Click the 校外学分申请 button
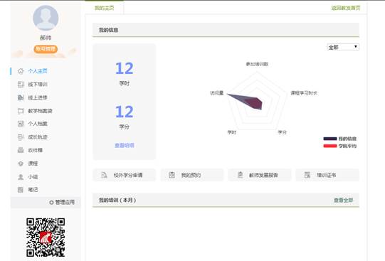 [125, 175]
